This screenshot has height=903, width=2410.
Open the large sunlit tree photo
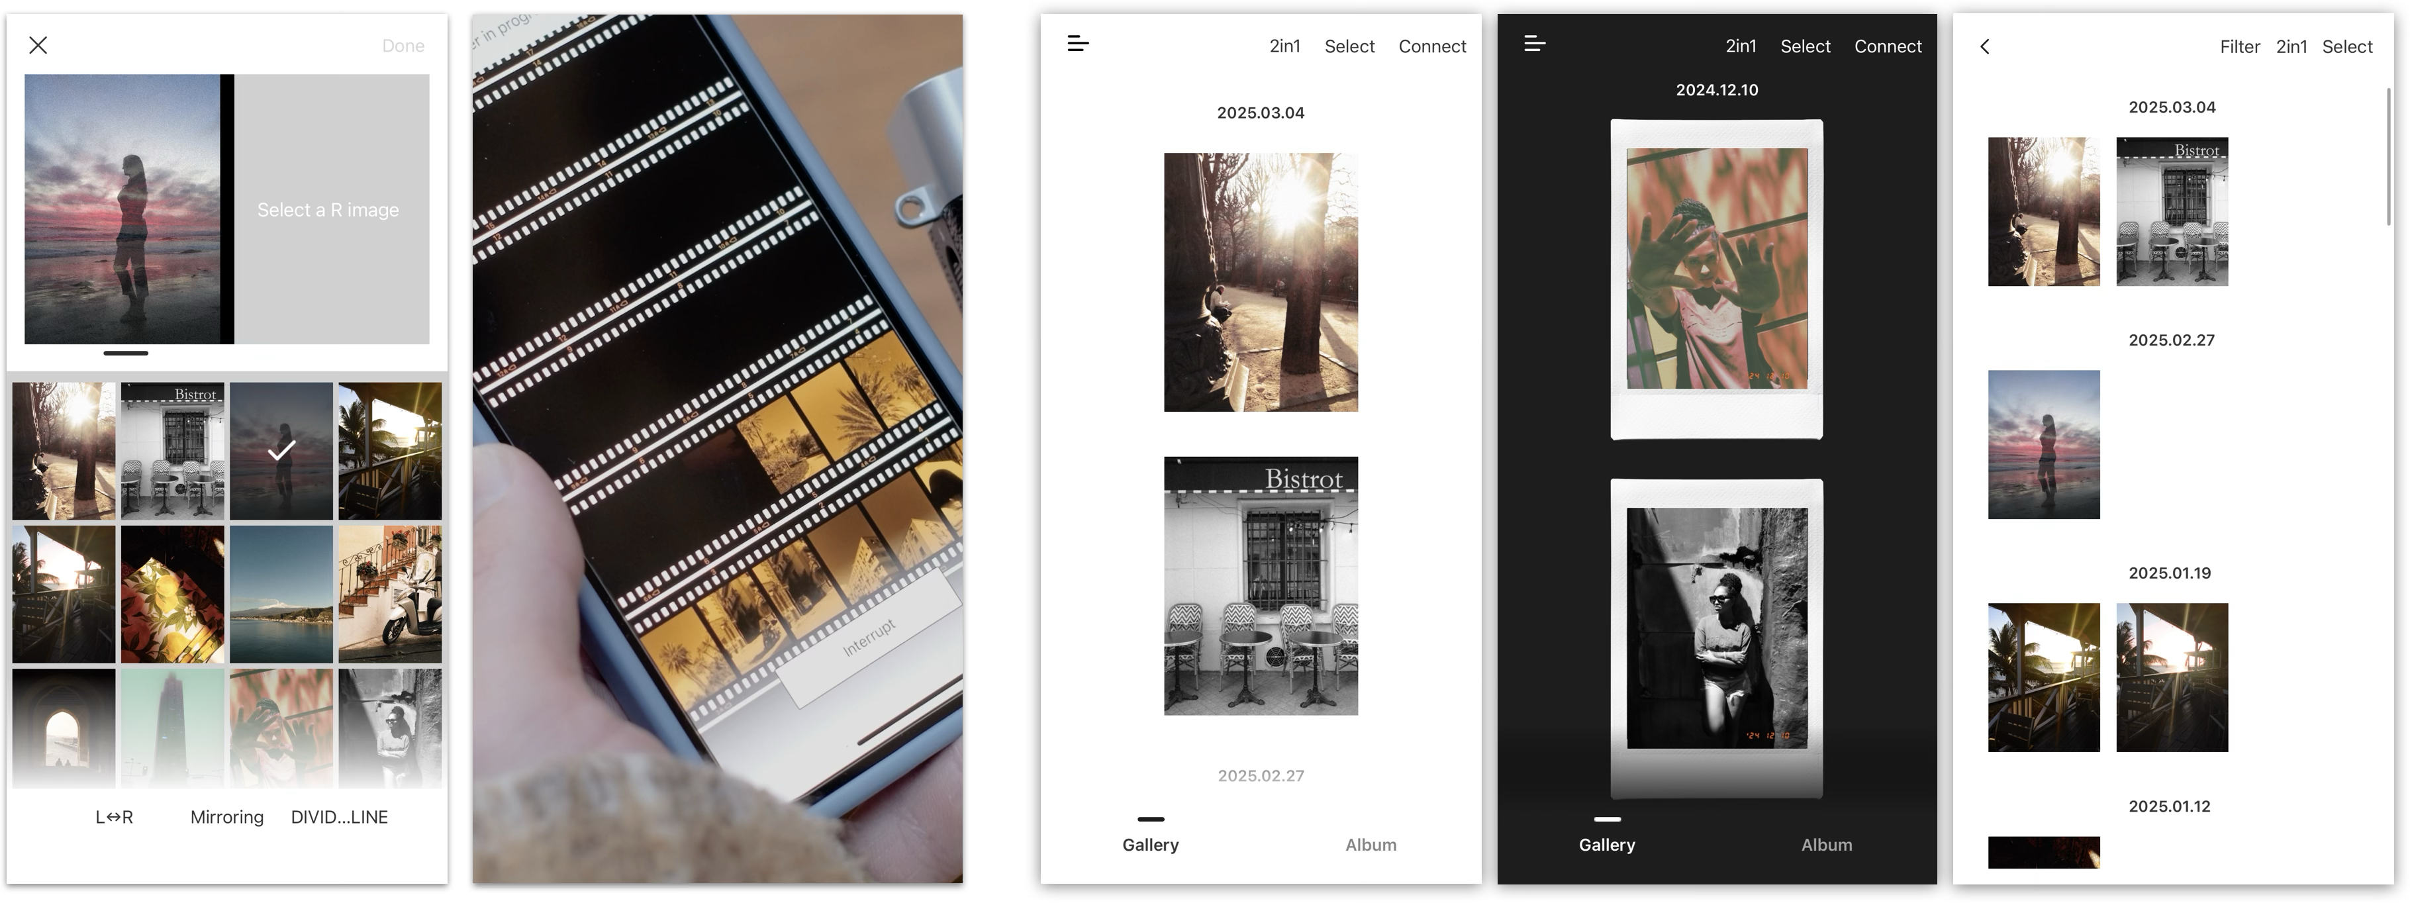point(1261,283)
